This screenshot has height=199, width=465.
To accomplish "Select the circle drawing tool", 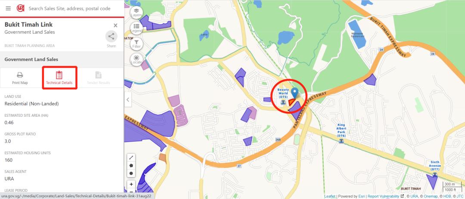I will pyautogui.click(x=131, y=173).
